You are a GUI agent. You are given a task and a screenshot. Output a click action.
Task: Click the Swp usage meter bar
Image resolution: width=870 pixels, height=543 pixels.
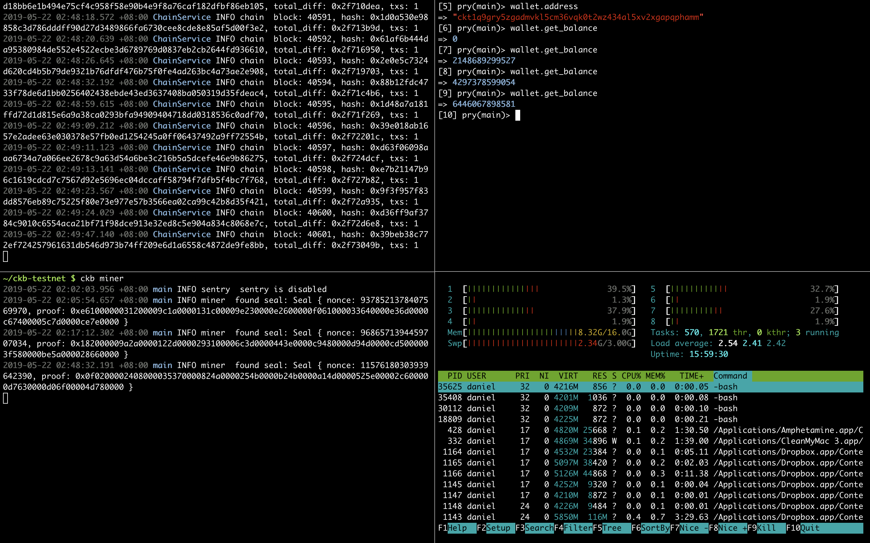click(549, 343)
